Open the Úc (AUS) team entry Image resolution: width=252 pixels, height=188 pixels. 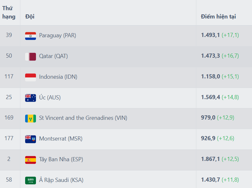click(x=50, y=98)
